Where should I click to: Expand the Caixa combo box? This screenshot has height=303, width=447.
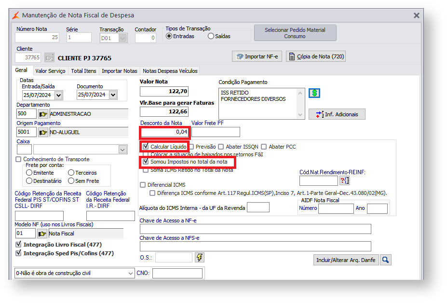(122, 150)
